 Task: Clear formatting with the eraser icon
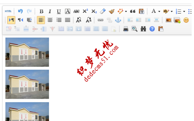[x=103, y=11]
